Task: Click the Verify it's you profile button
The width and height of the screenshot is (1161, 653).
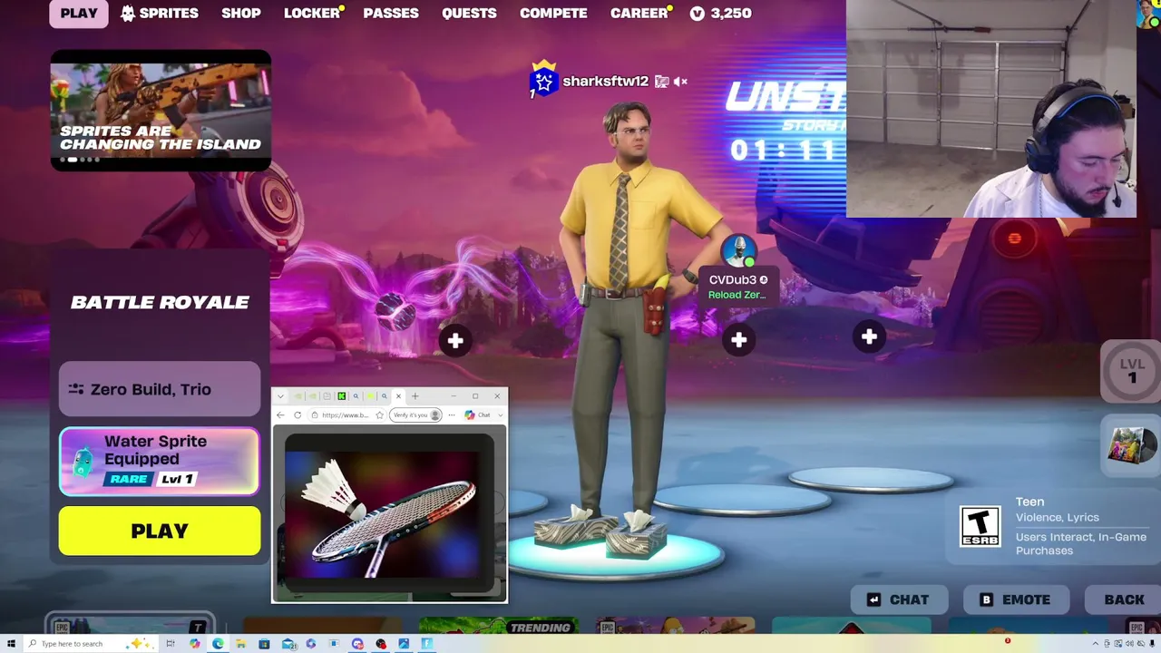Action: coord(416,414)
